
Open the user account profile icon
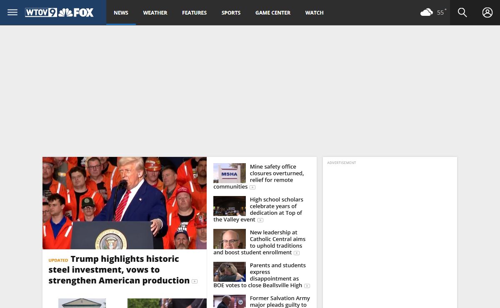coord(487,12)
